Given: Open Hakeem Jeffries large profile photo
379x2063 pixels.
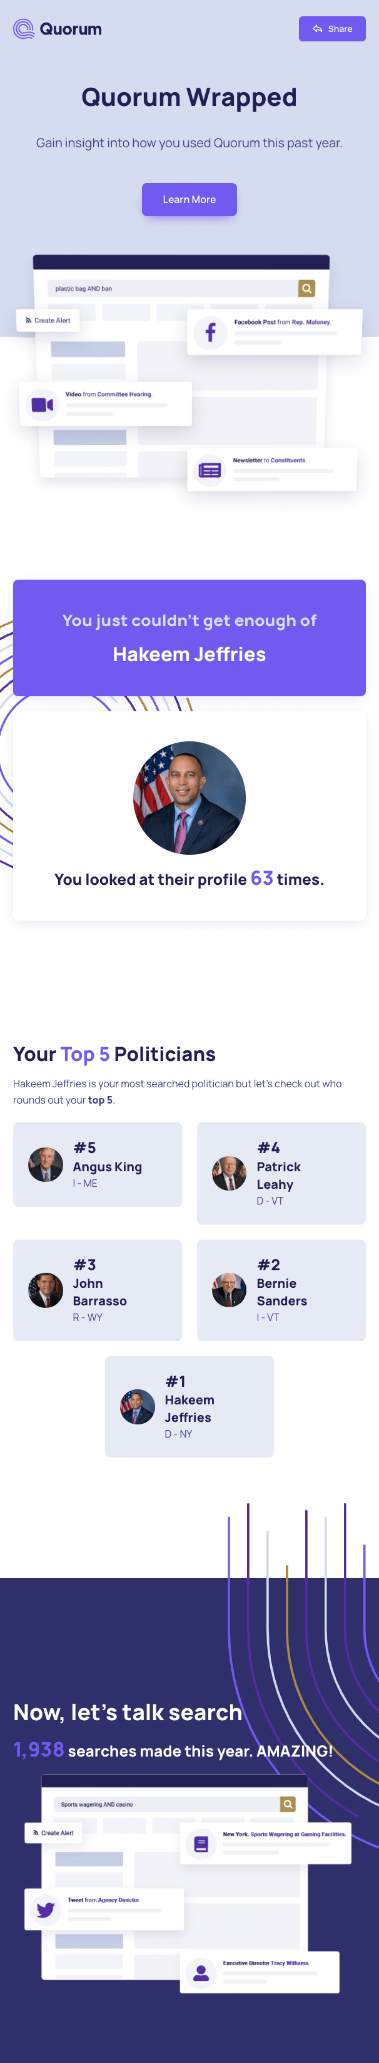Looking at the screenshot, I should coord(189,798).
